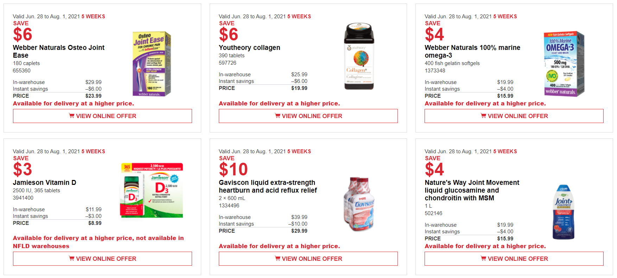The height and width of the screenshot is (278, 617).
Task: Click the marine Omega-3 box image
Action: tap(564, 64)
